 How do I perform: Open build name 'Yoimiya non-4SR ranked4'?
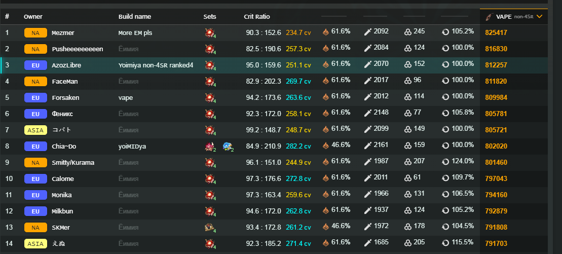(x=156, y=65)
